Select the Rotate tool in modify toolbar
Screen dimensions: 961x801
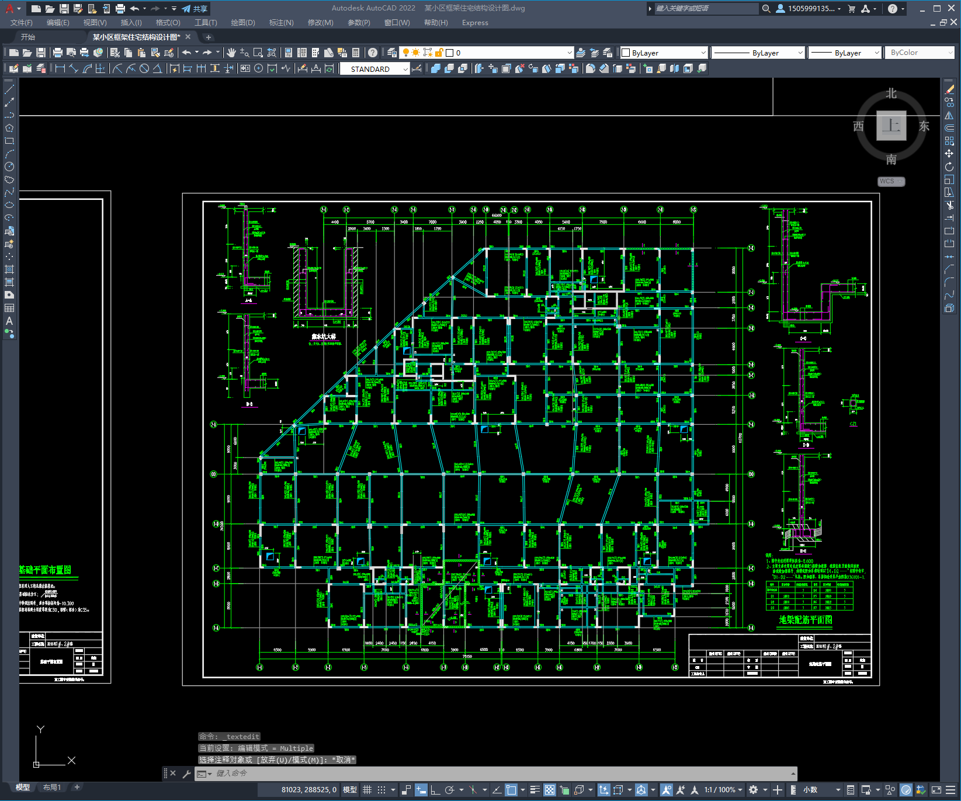pos(949,167)
